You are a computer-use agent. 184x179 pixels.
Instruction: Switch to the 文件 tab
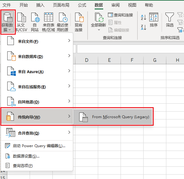coord(7,5)
